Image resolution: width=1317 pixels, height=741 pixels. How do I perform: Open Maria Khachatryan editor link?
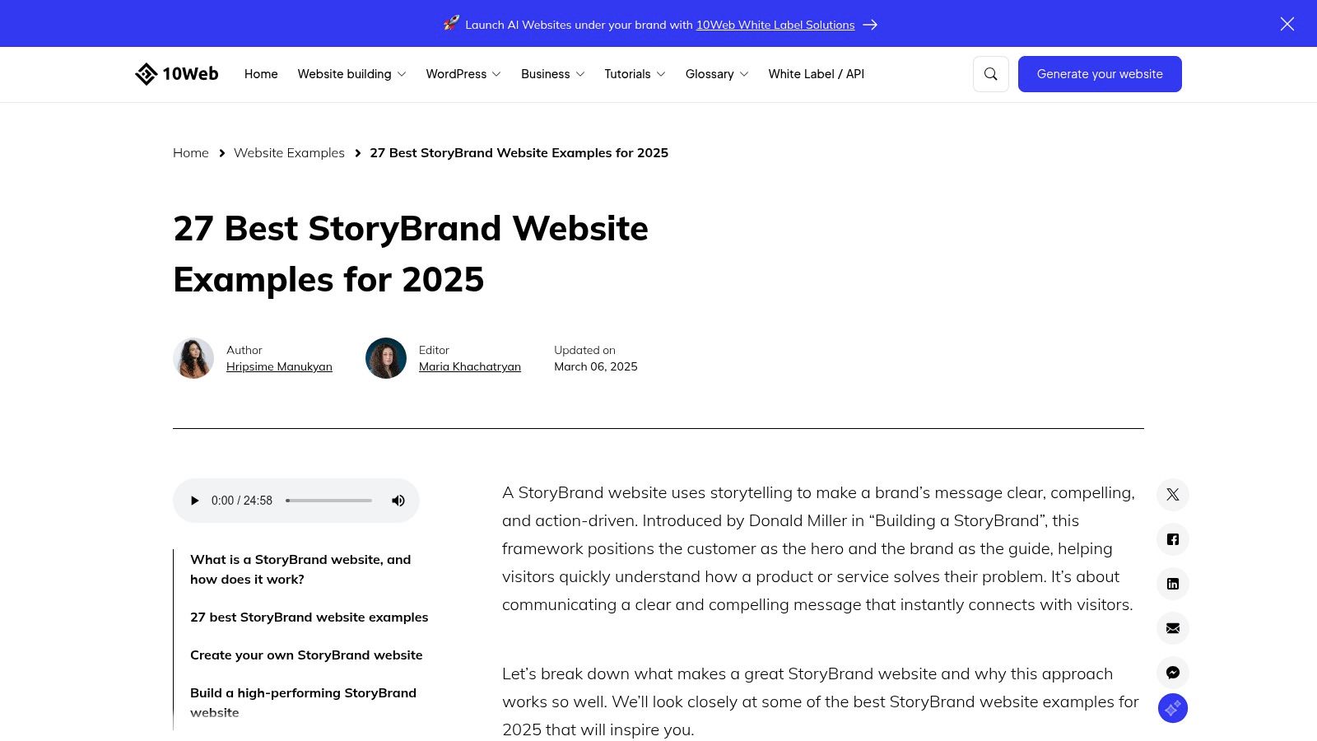pos(470,366)
